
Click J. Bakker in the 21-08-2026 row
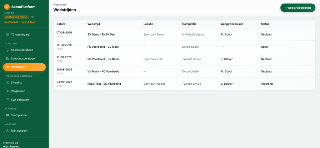click(x=227, y=59)
